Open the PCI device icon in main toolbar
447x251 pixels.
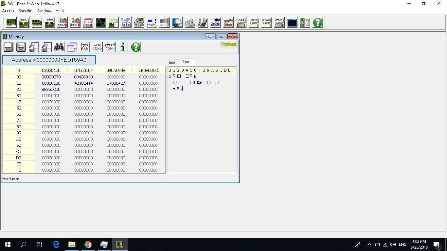point(11,23)
